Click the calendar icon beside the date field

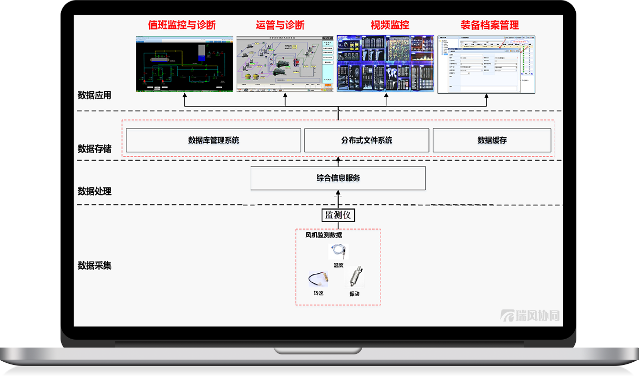tap(516, 71)
